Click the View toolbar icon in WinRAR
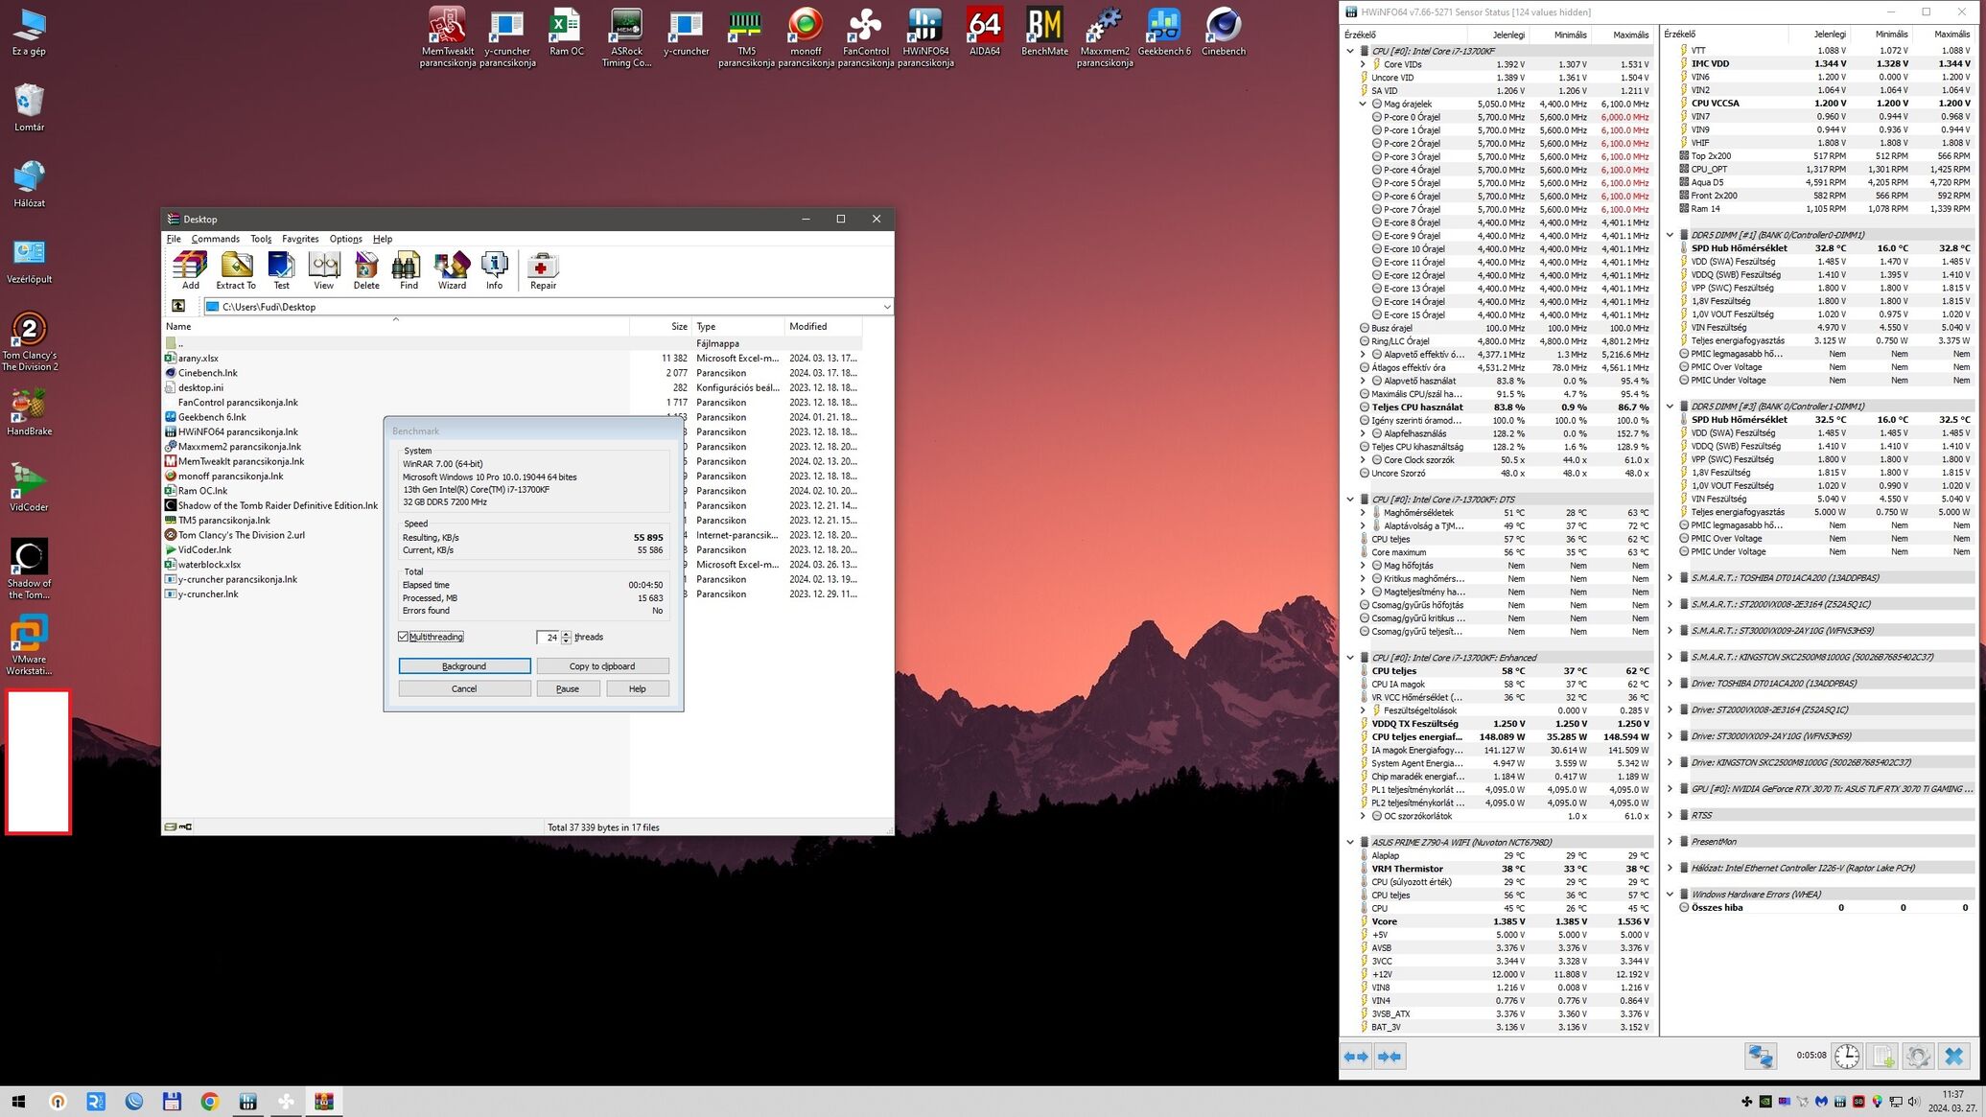The image size is (1986, 1117). click(x=324, y=270)
